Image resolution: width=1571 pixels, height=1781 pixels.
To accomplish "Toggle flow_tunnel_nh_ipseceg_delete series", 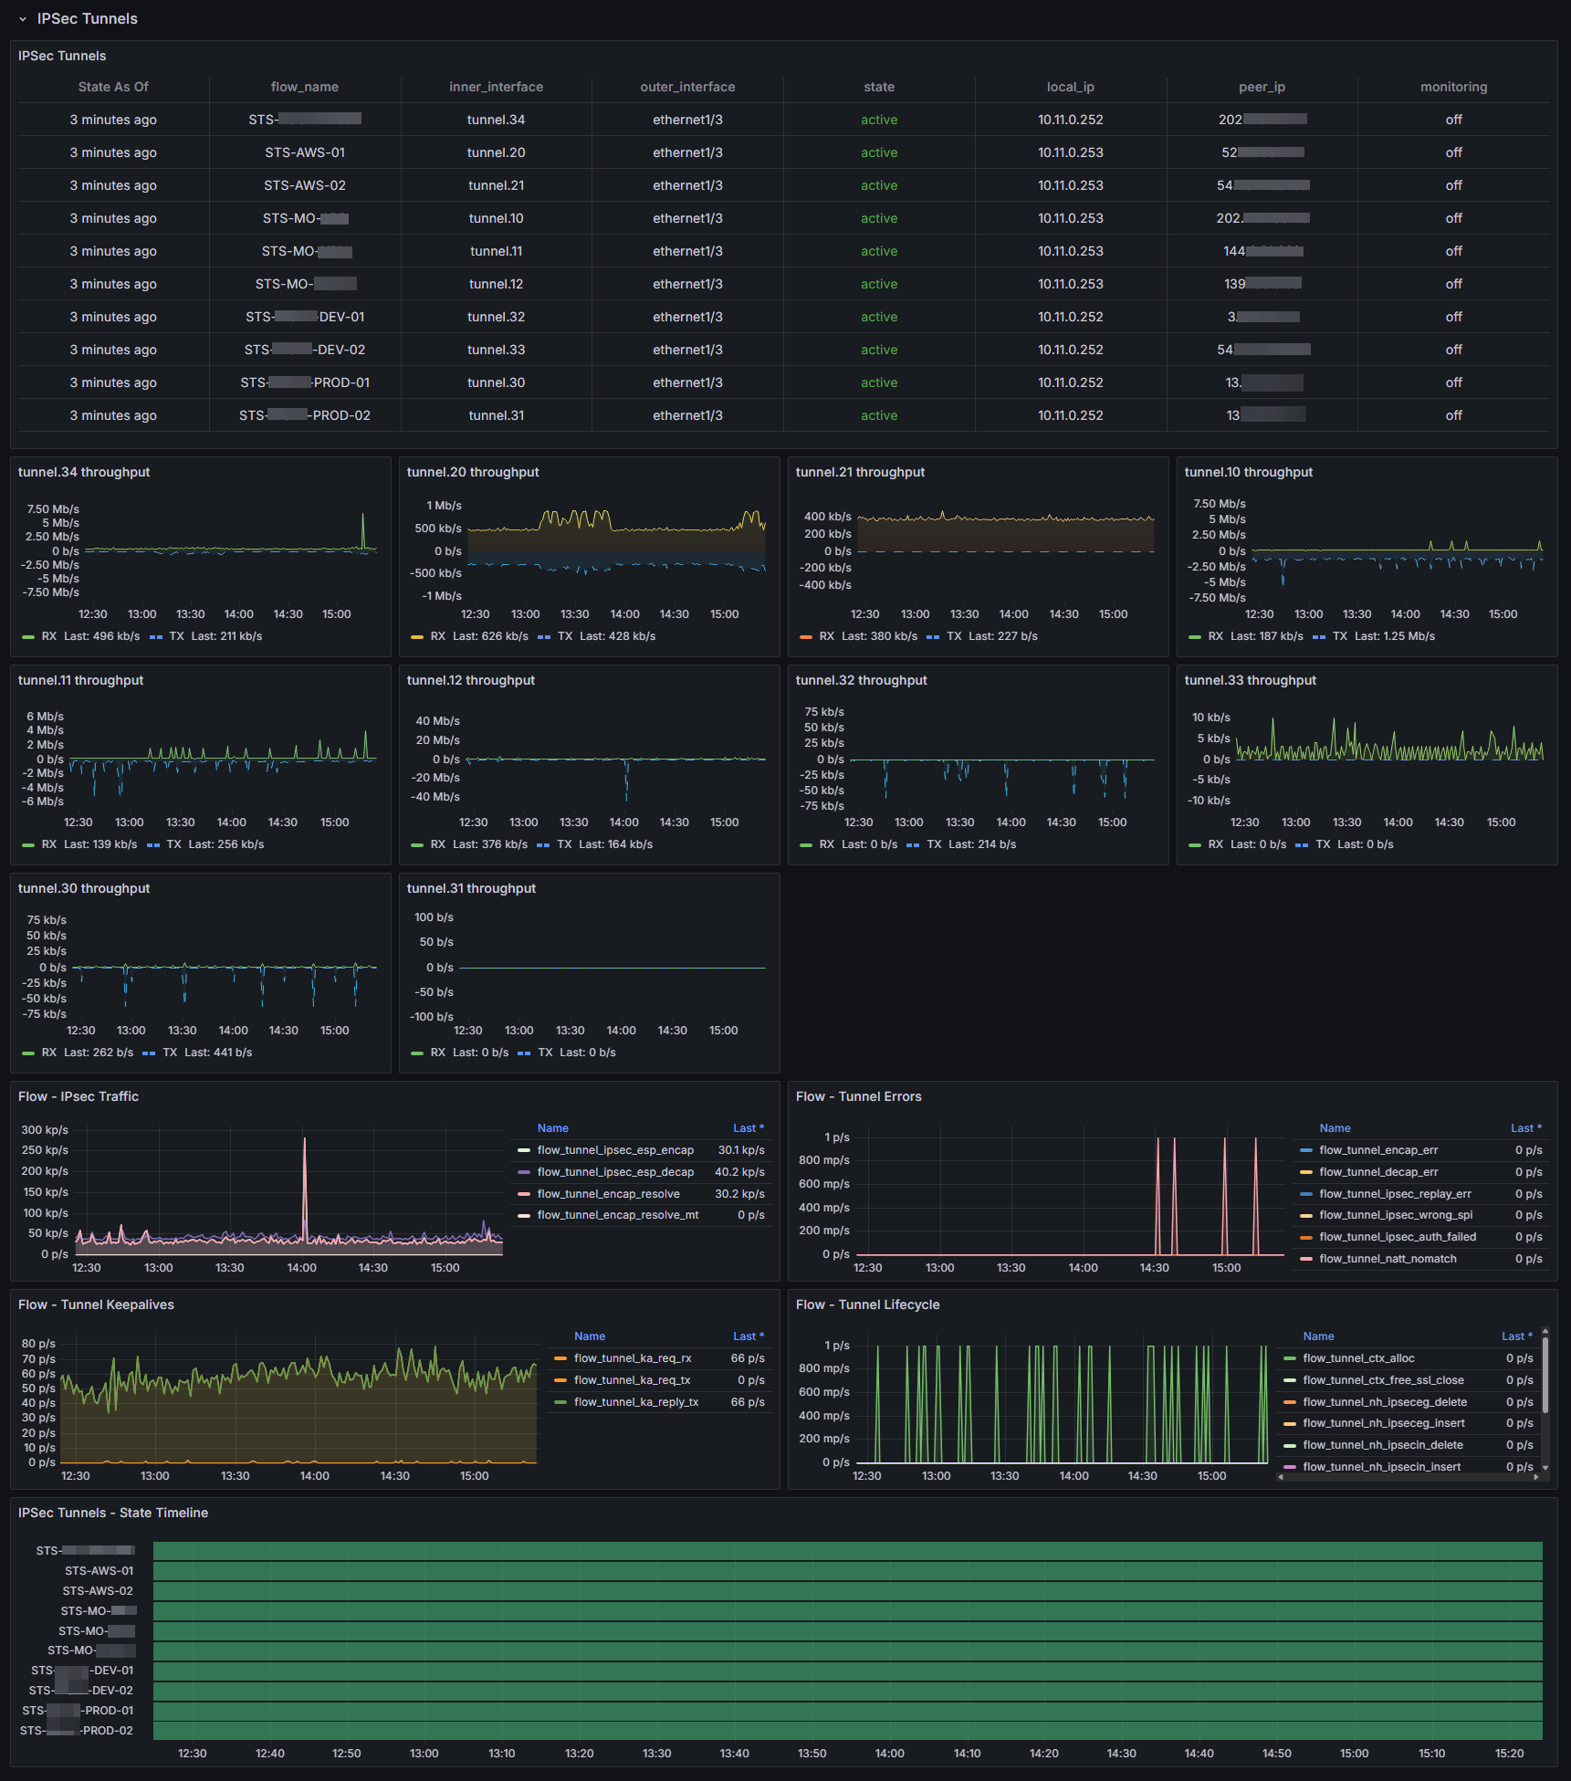I will pos(1385,1402).
